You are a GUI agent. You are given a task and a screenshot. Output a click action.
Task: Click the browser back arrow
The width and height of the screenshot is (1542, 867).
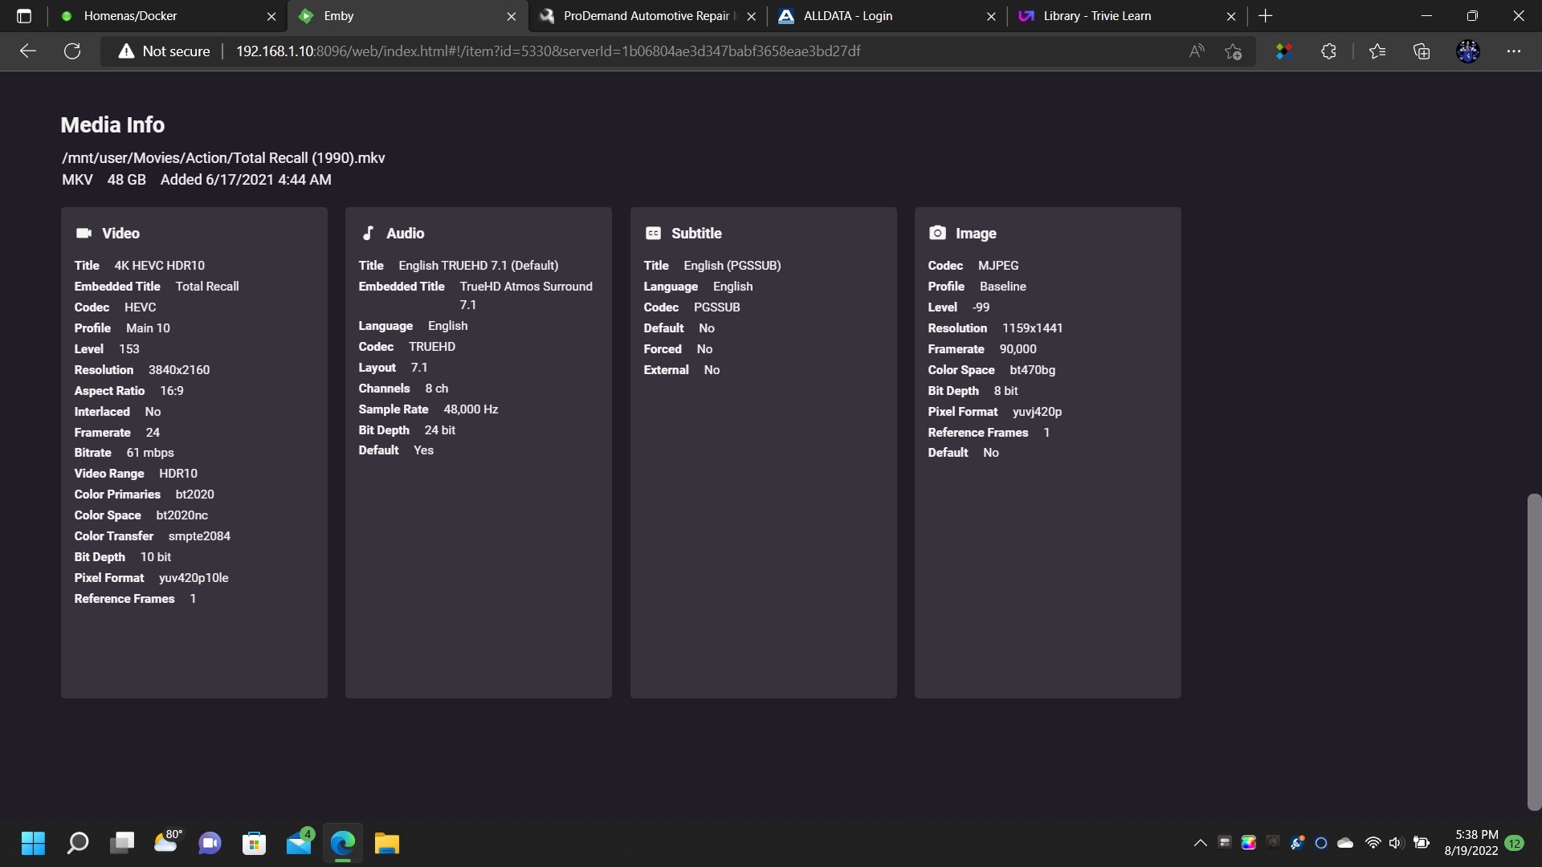[28, 51]
